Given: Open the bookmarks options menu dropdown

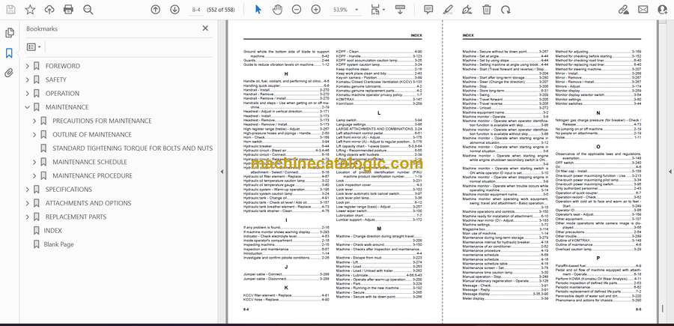Looking at the screenshot, I should click(34, 47).
